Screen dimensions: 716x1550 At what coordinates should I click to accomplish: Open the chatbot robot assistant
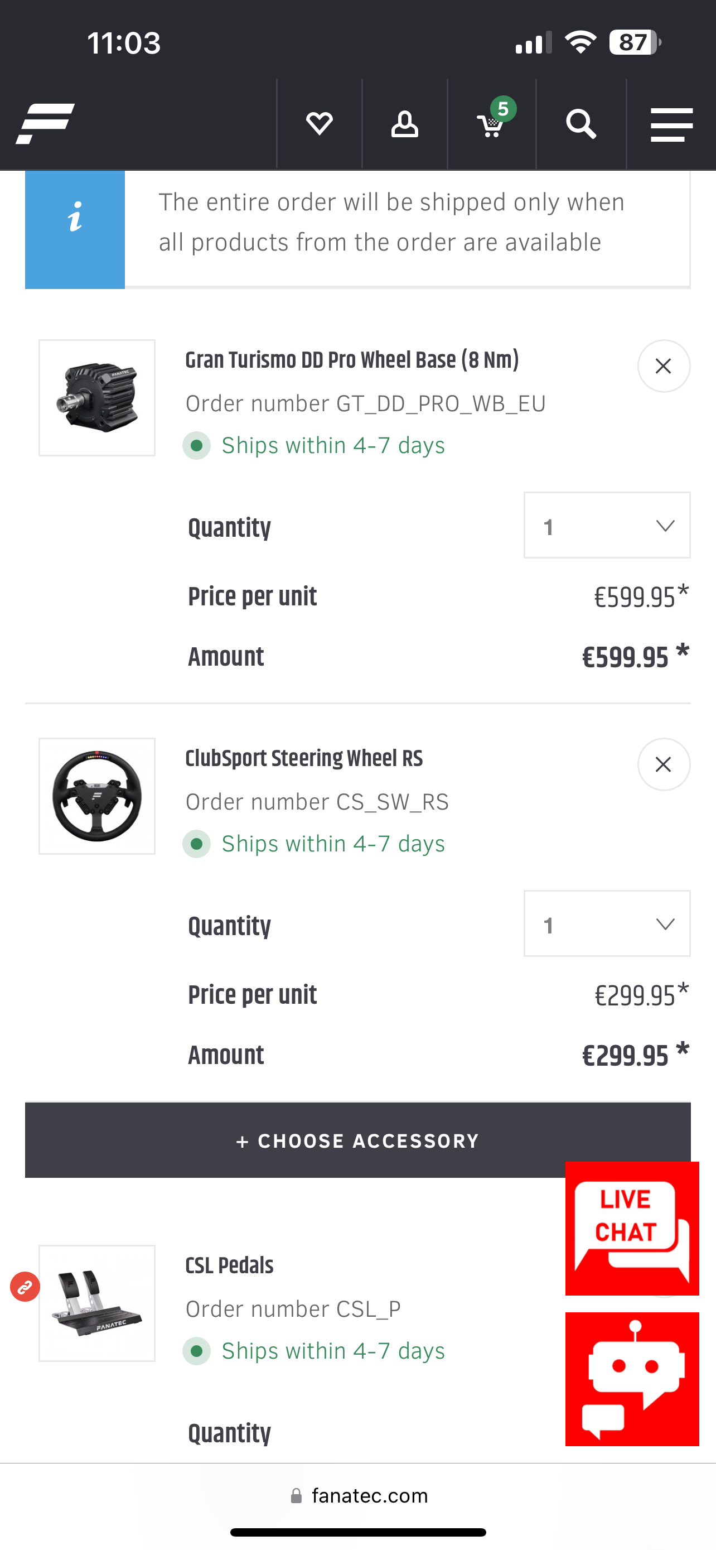(x=631, y=1379)
